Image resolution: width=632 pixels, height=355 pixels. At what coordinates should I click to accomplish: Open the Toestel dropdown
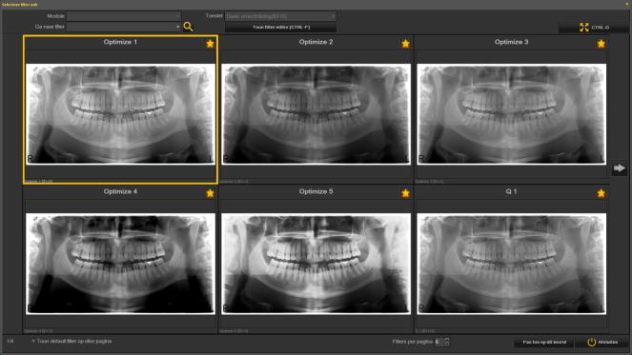(280, 16)
